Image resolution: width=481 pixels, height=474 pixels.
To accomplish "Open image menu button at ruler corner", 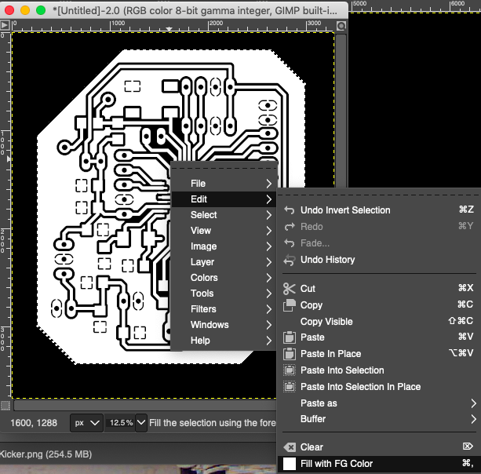I will pyautogui.click(x=5, y=25).
